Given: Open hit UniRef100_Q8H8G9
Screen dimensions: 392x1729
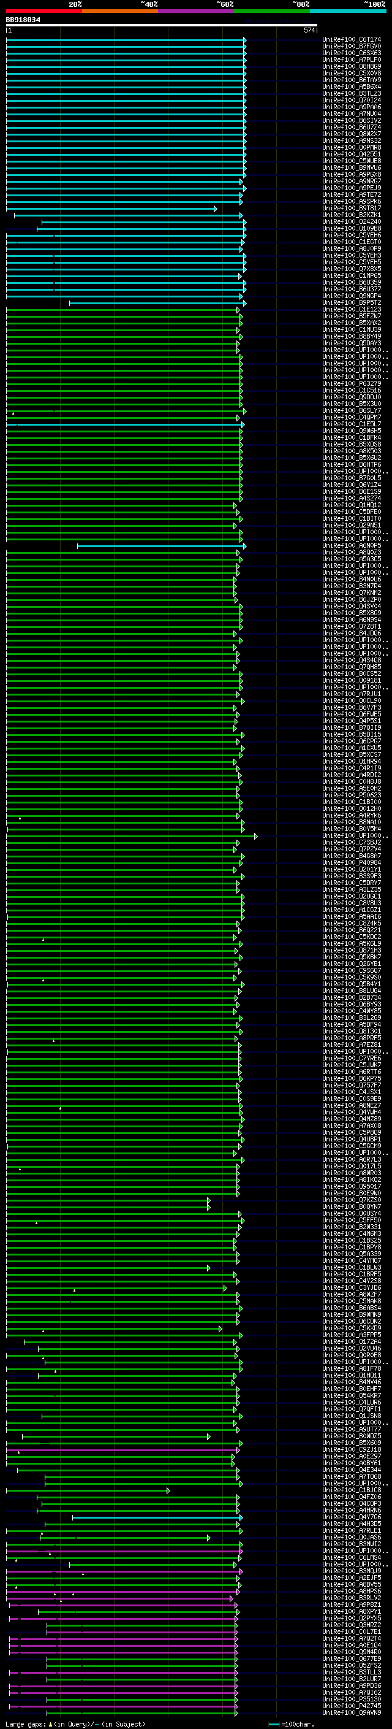Looking at the screenshot, I should pos(352,66).
